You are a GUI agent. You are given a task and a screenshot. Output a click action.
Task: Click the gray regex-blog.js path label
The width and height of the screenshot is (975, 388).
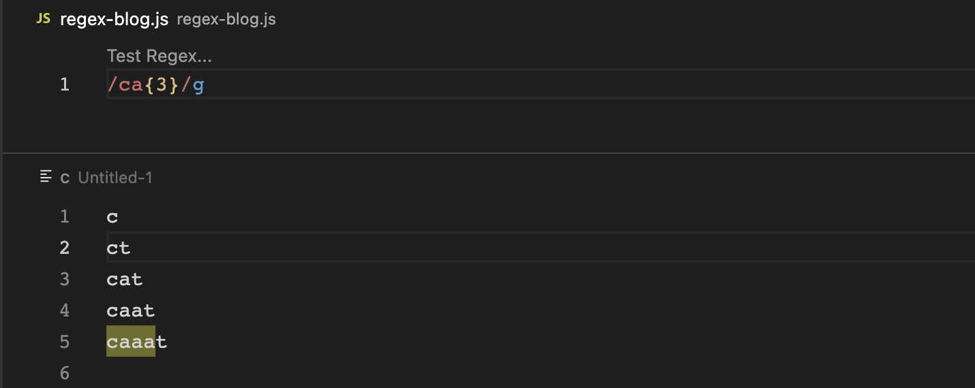pyautogui.click(x=226, y=19)
